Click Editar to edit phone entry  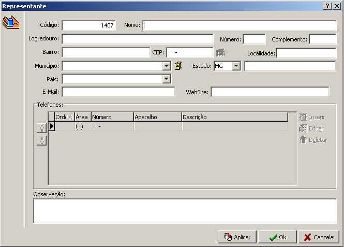[312, 128]
